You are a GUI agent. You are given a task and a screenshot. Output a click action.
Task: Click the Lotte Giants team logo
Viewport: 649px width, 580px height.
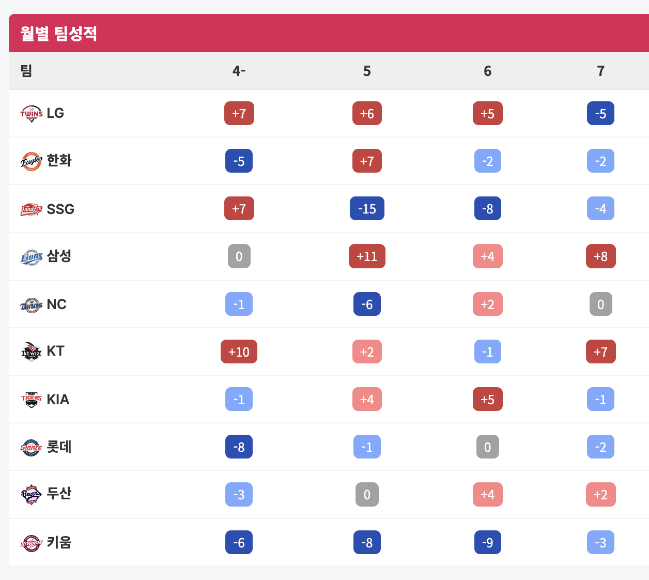click(32, 447)
